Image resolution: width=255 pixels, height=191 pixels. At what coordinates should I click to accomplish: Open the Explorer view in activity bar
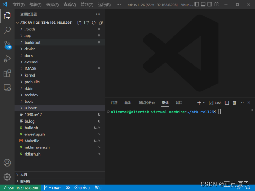[7, 16]
